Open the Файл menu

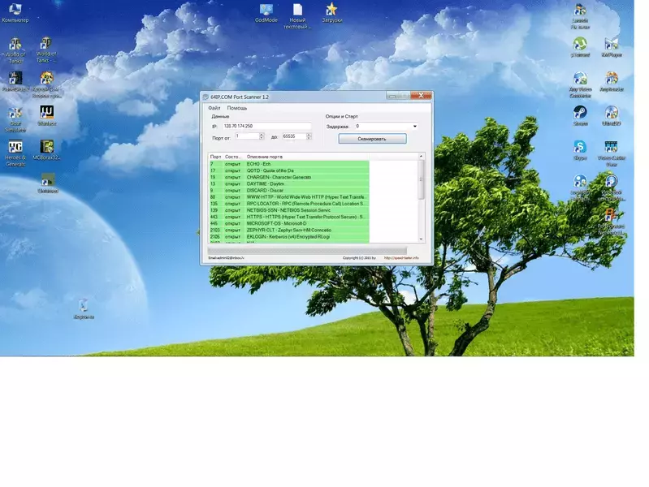(214, 108)
